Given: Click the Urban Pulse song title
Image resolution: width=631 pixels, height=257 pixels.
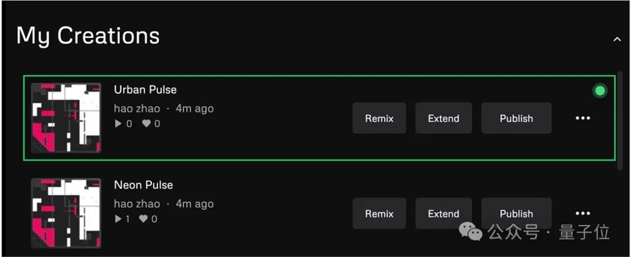Looking at the screenshot, I should (x=145, y=90).
